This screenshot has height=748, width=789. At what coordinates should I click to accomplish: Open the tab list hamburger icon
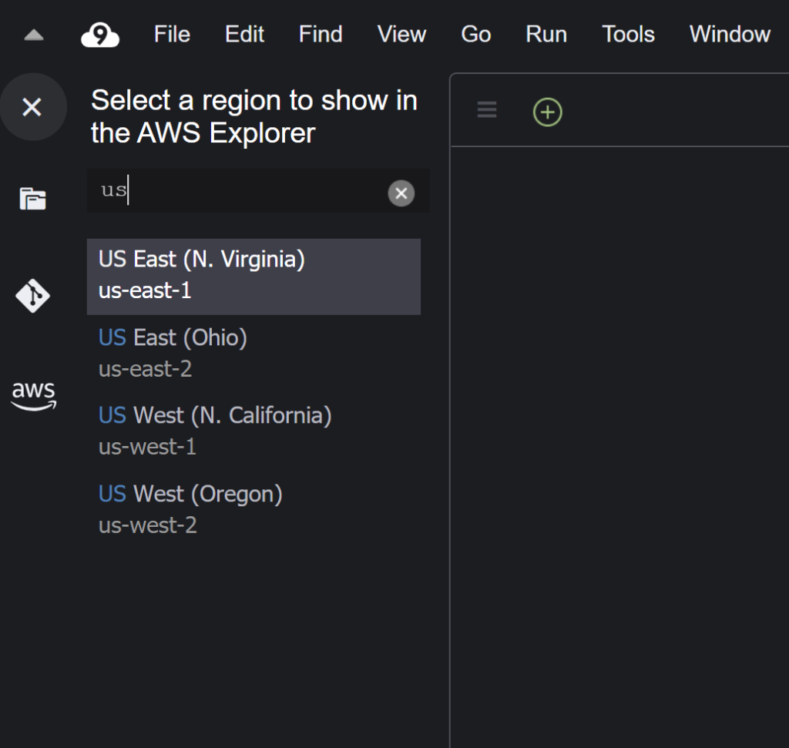487,110
